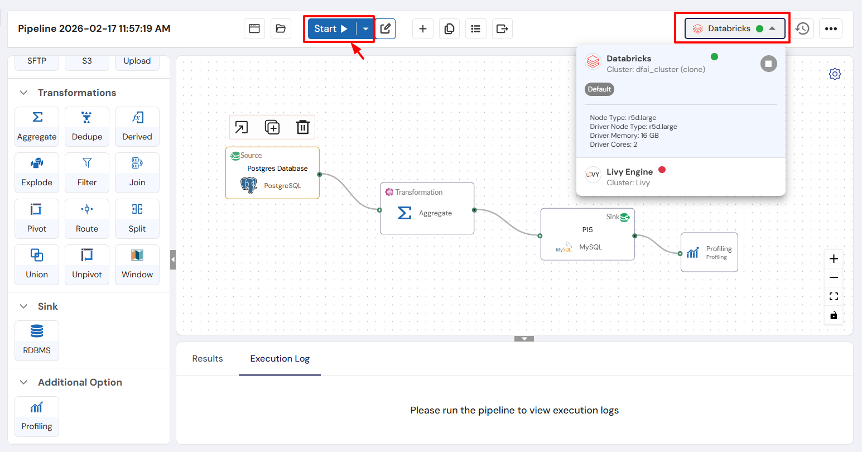The height and width of the screenshot is (452, 862).
Task: Collapse the Transformations section
Action: (x=22, y=92)
